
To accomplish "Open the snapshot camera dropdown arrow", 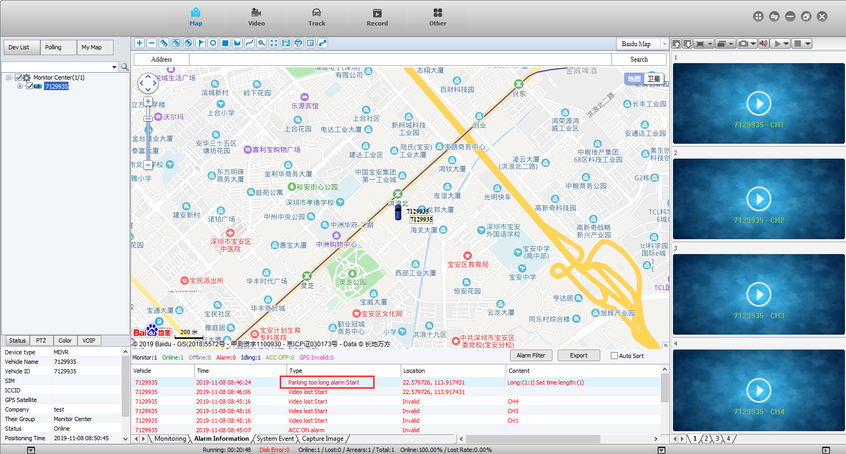I will coord(753,44).
